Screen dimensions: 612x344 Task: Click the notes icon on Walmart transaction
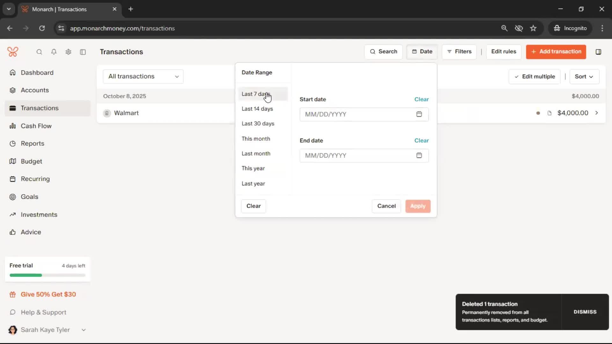549,113
